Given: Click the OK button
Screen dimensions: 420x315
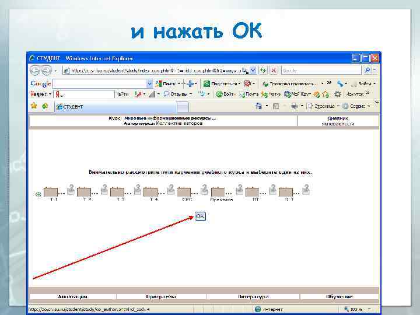Looking at the screenshot, I should click(x=200, y=216).
